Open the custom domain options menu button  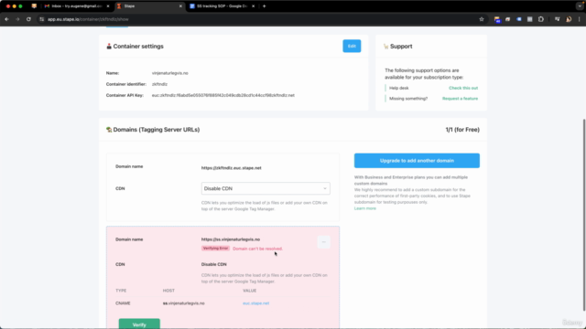tap(323, 242)
